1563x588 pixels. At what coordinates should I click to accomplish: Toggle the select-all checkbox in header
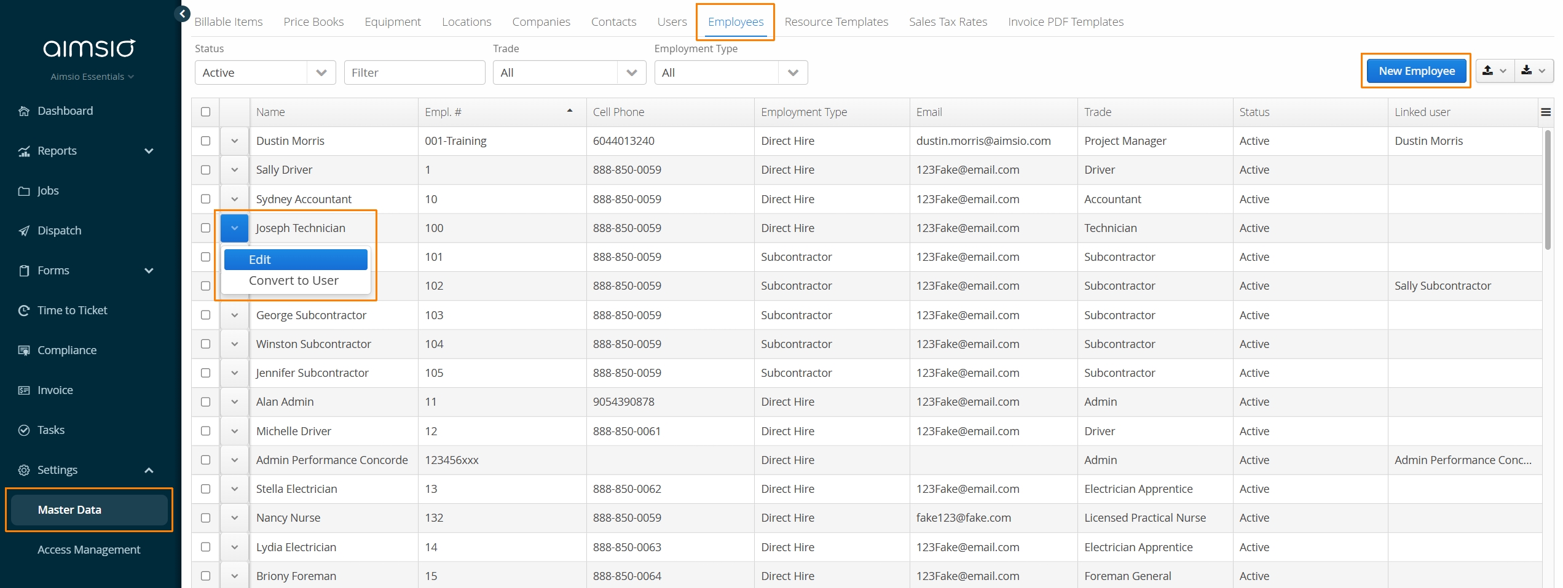tap(205, 112)
